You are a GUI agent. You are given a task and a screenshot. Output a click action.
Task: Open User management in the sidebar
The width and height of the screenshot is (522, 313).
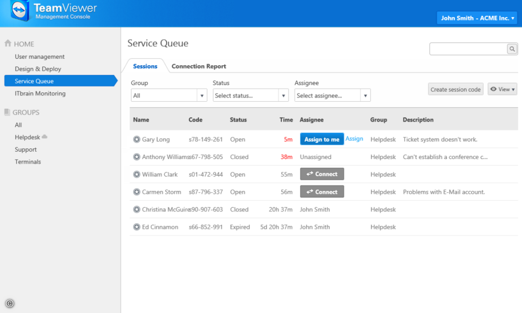pyautogui.click(x=40, y=57)
